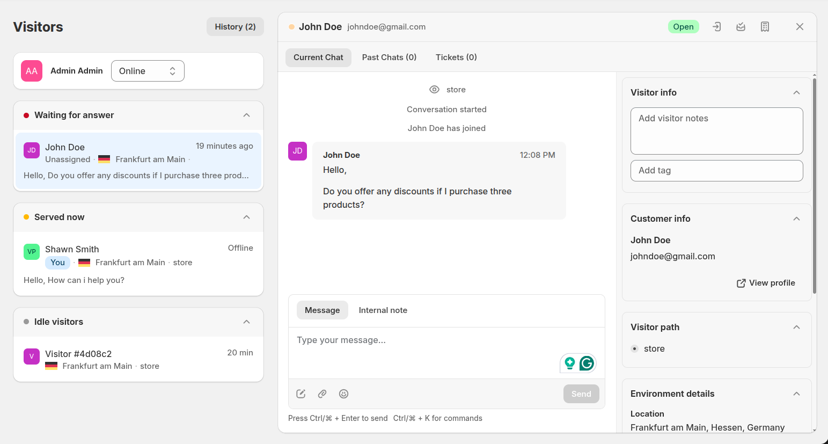The image size is (828, 444).
Task: Click the View profile link
Action: pos(766,283)
